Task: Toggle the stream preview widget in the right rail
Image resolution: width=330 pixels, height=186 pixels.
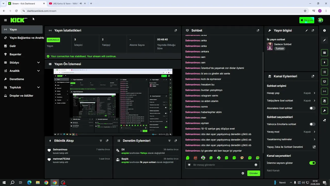Action: 324,53
